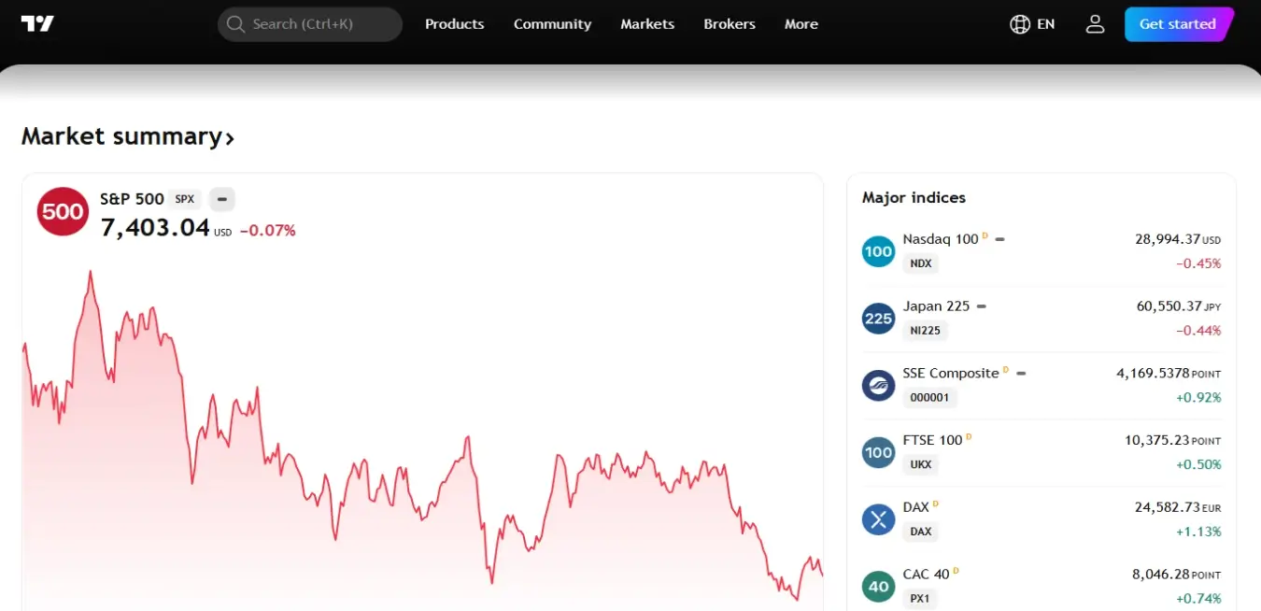Click the 000001 ticker tag

coord(929,398)
